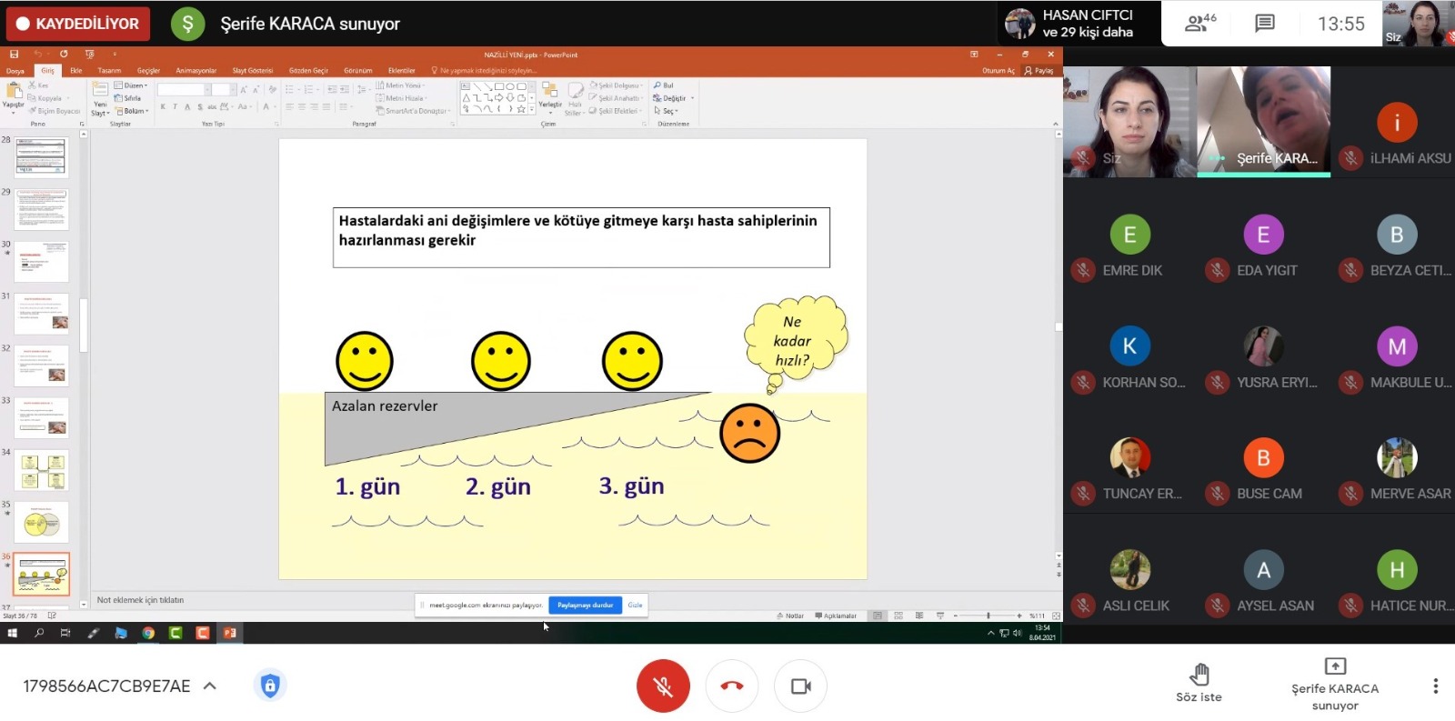Click the blue security shield icon
This screenshot has height=721, width=1455.
click(x=269, y=686)
